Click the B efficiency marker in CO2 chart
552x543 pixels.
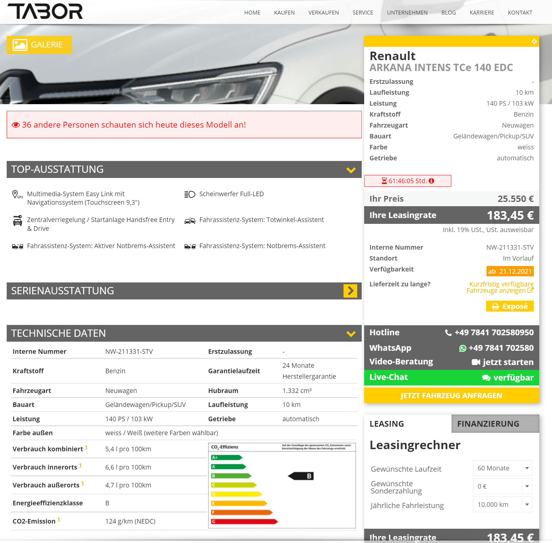[301, 476]
